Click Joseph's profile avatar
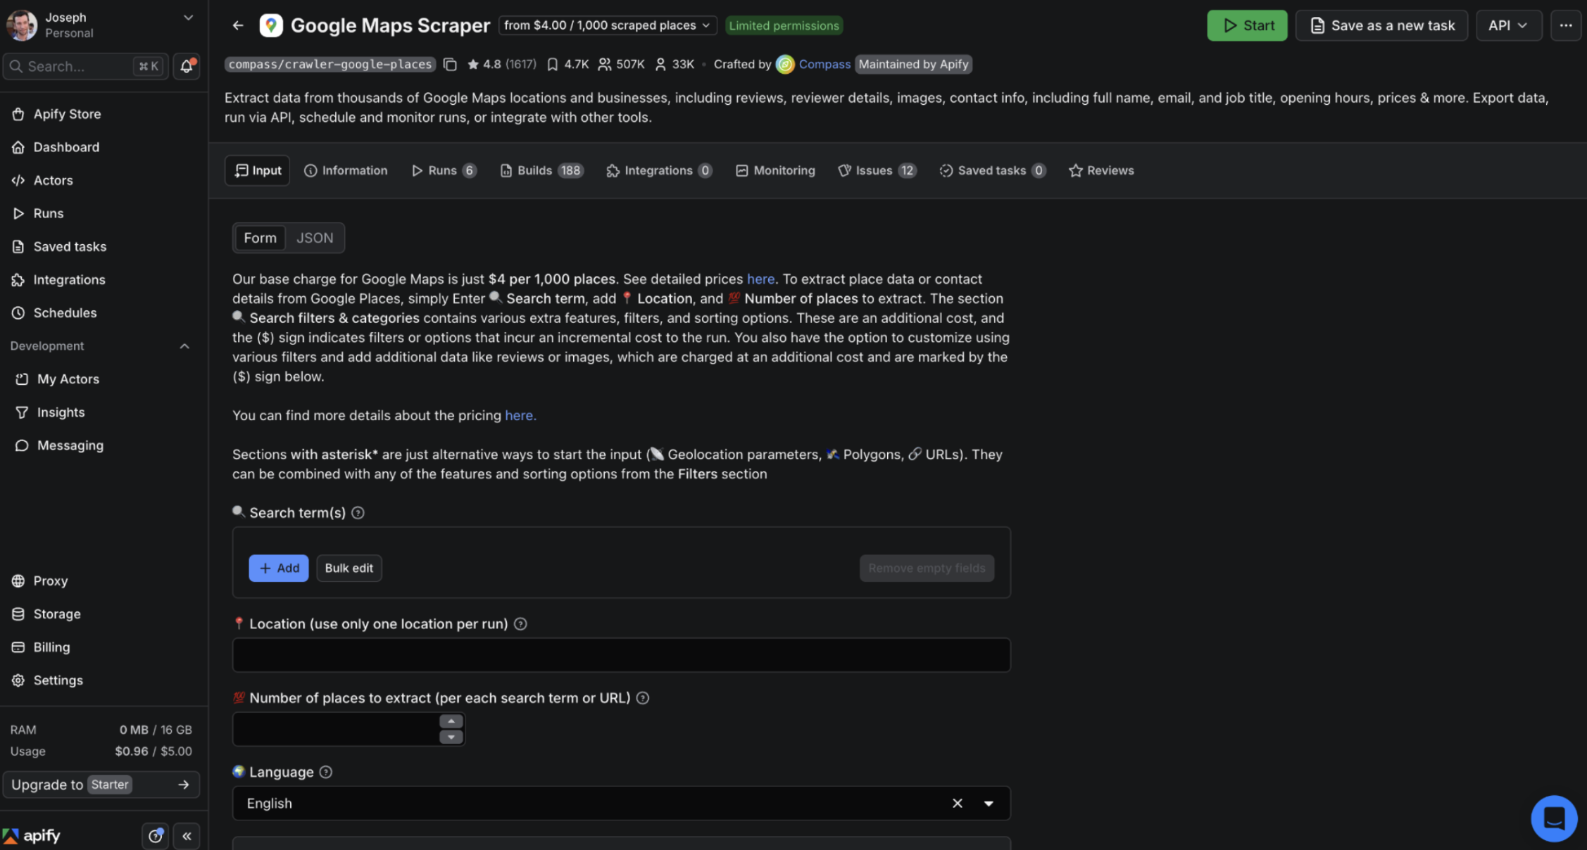The height and width of the screenshot is (850, 1587). 21,25
